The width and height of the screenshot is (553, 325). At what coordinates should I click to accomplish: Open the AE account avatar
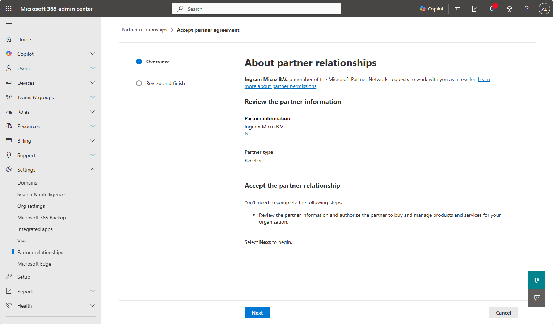544,9
